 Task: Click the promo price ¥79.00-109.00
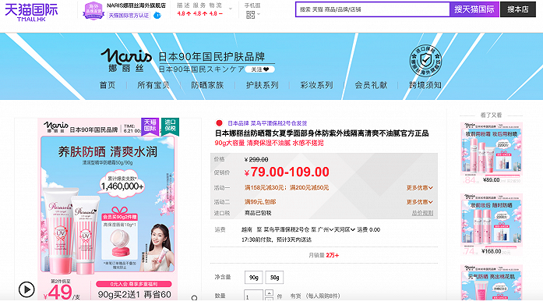tap(287, 172)
